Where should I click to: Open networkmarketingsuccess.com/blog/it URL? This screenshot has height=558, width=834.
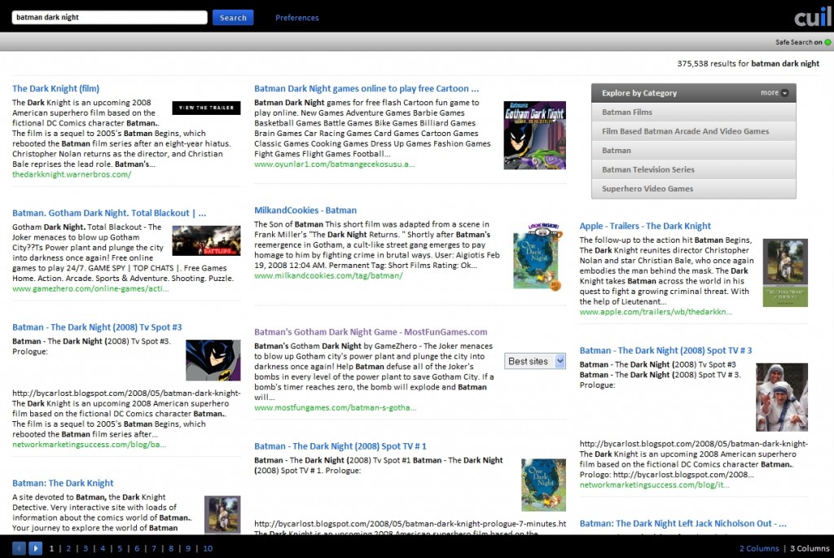(x=654, y=486)
